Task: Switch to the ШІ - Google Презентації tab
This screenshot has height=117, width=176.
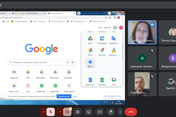Action: [32, 13]
